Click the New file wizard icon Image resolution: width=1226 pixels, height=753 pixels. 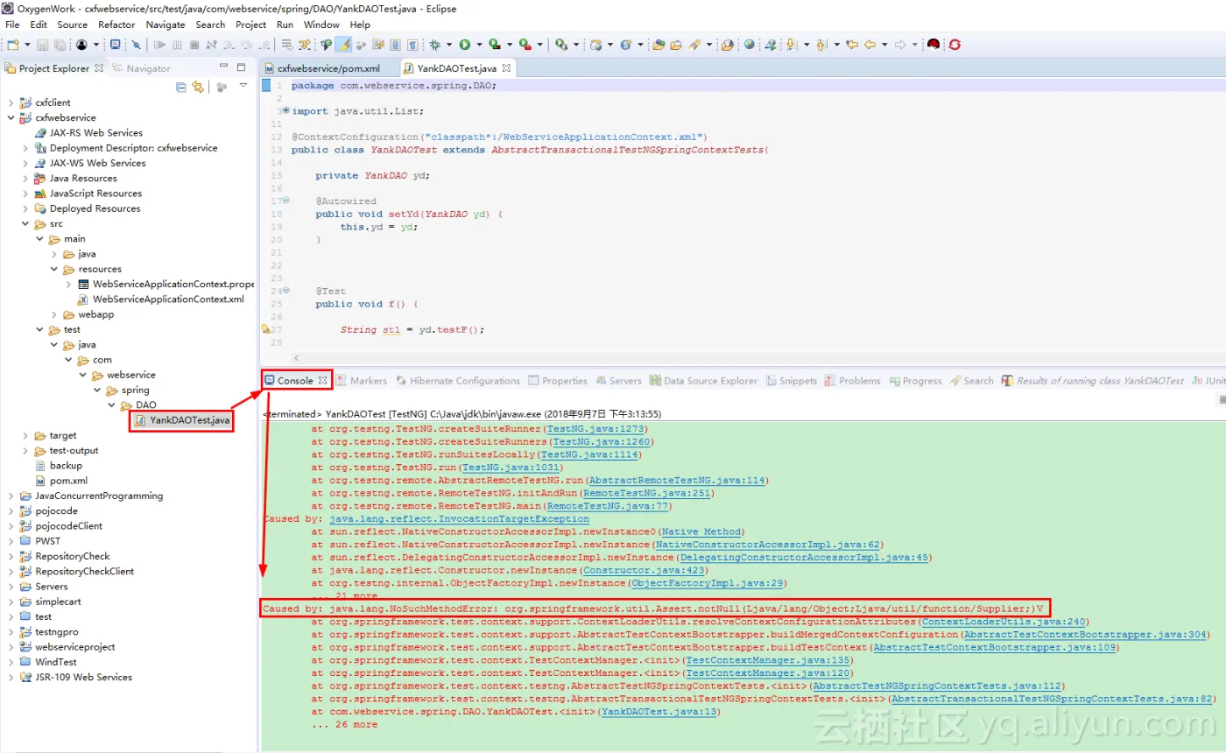12,44
